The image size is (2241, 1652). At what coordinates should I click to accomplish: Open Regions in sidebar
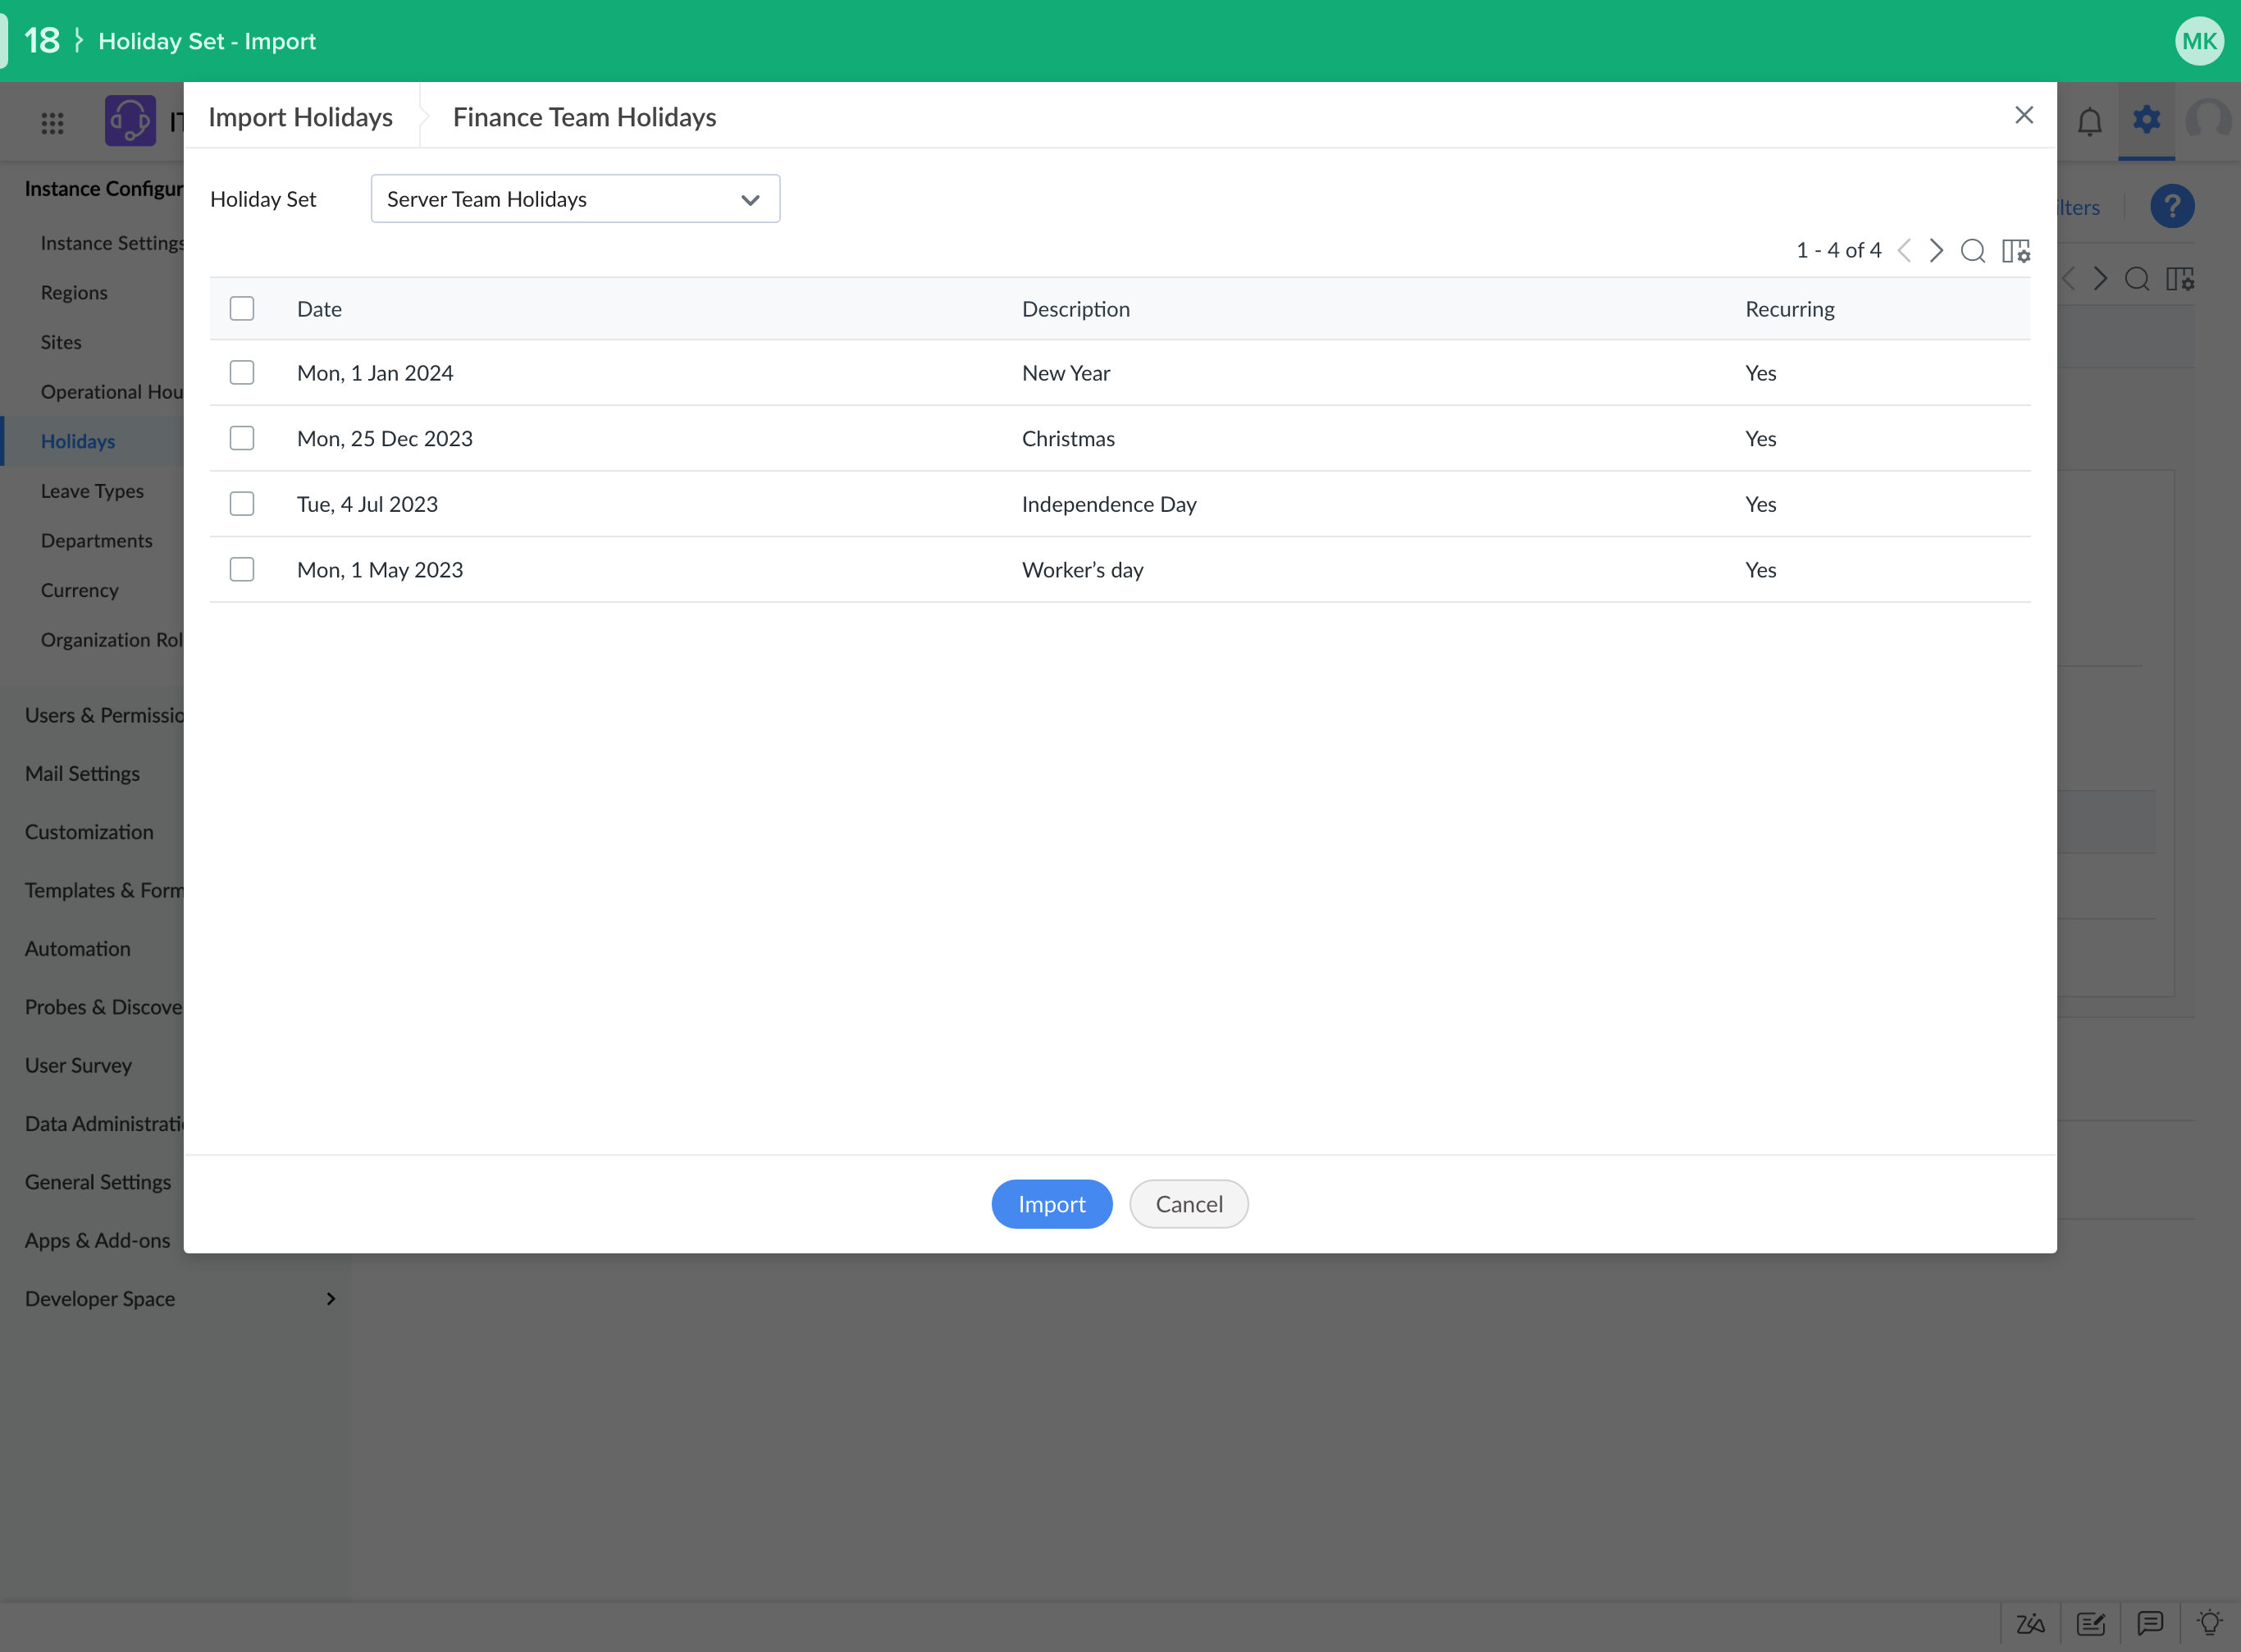tap(74, 293)
